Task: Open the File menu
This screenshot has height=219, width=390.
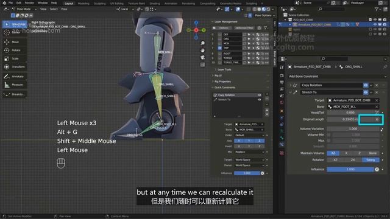Action: pyautogui.click(x=11, y=2)
